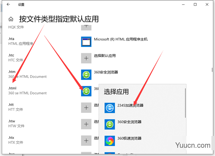Select the 360极速浏览器 label
The width and height of the screenshot is (215, 156).
[x=129, y=138]
